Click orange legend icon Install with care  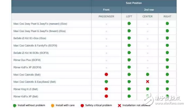pyautogui.click(x=53, y=105)
